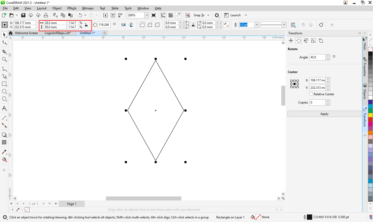Open the line style dropdown
Viewport: 373px width, 222px height.
pos(284,25)
